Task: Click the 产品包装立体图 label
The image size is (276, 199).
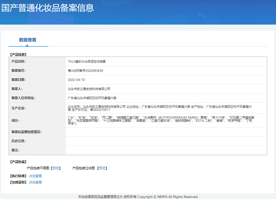Action: 84,168
